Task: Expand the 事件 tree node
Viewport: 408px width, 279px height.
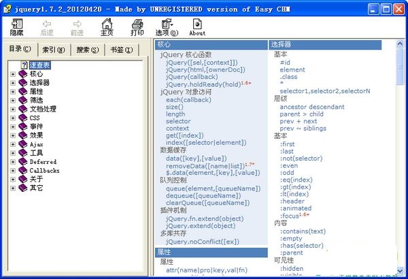Action: point(13,127)
